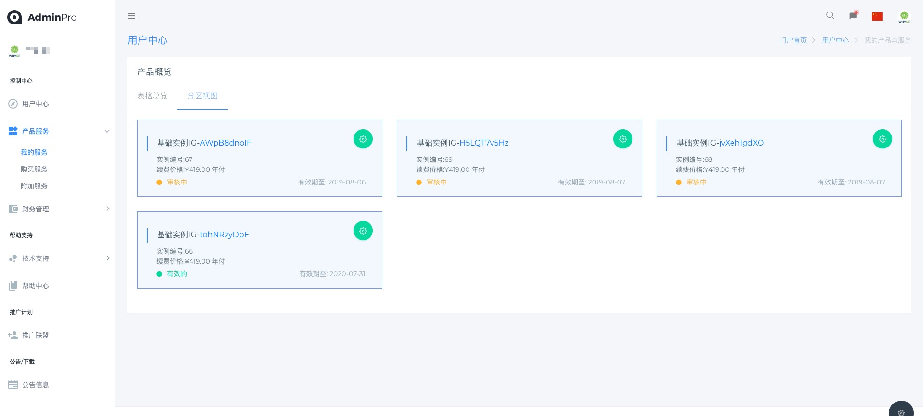The image size is (923, 416).
Task: Select the 分区视图 tab
Action: tap(202, 96)
